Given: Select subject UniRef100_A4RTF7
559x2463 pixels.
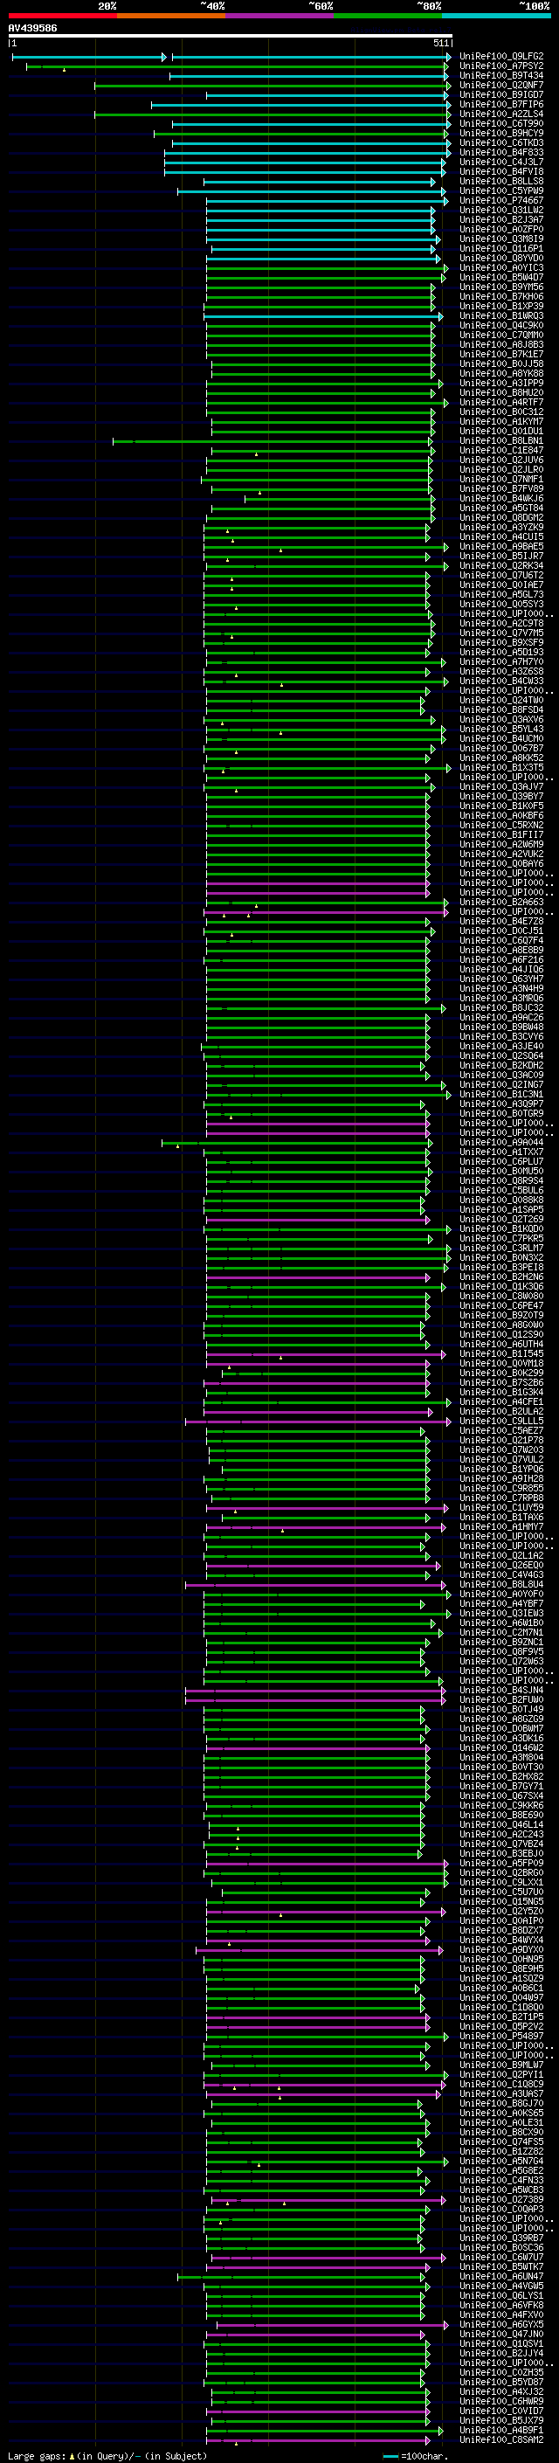Looking at the screenshot, I should click(x=501, y=403).
